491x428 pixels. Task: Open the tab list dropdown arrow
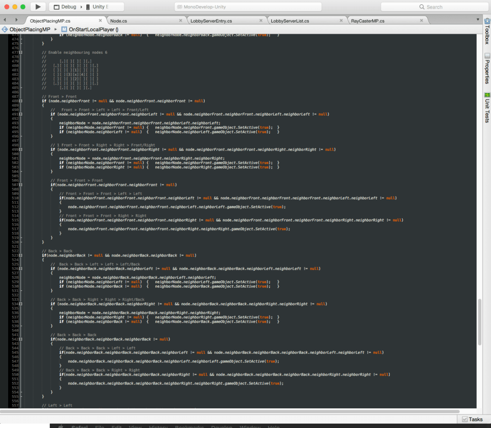[x=479, y=21]
